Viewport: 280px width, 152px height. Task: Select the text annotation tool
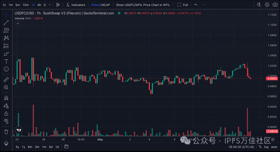pos(6,61)
